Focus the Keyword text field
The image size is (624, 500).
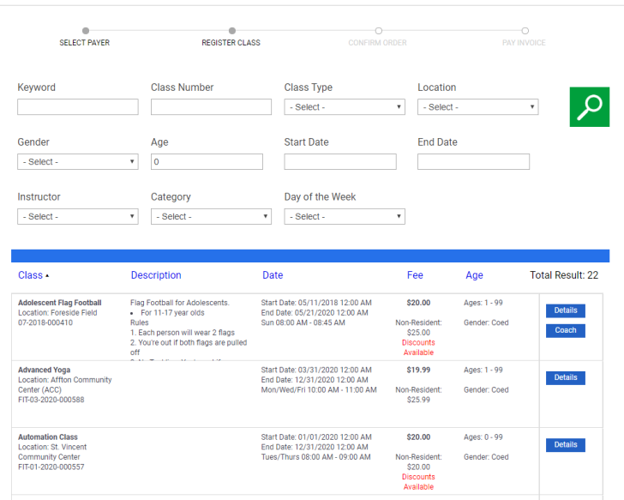tap(77, 107)
